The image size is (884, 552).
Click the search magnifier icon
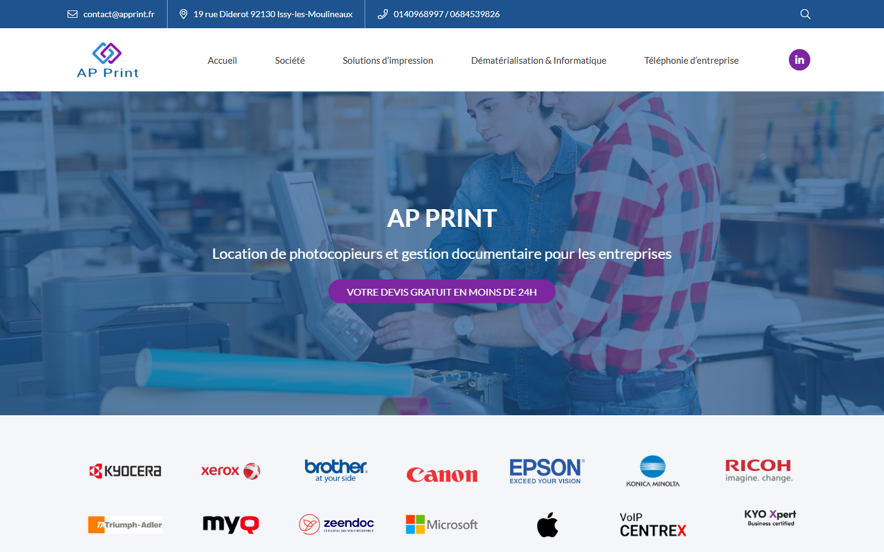(x=805, y=14)
